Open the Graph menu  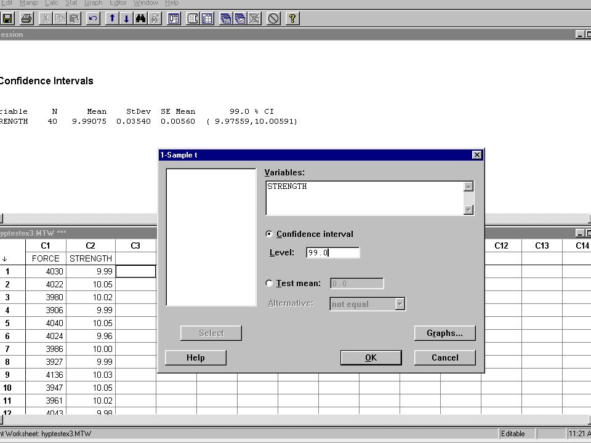click(94, 3)
